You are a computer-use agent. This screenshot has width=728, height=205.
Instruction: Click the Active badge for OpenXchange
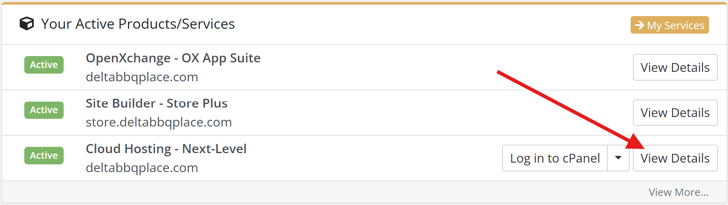(x=44, y=65)
